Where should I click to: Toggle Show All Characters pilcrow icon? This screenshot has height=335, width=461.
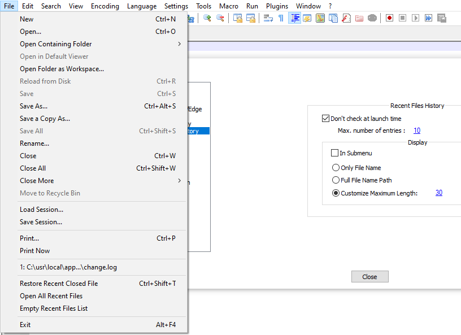[x=281, y=18]
